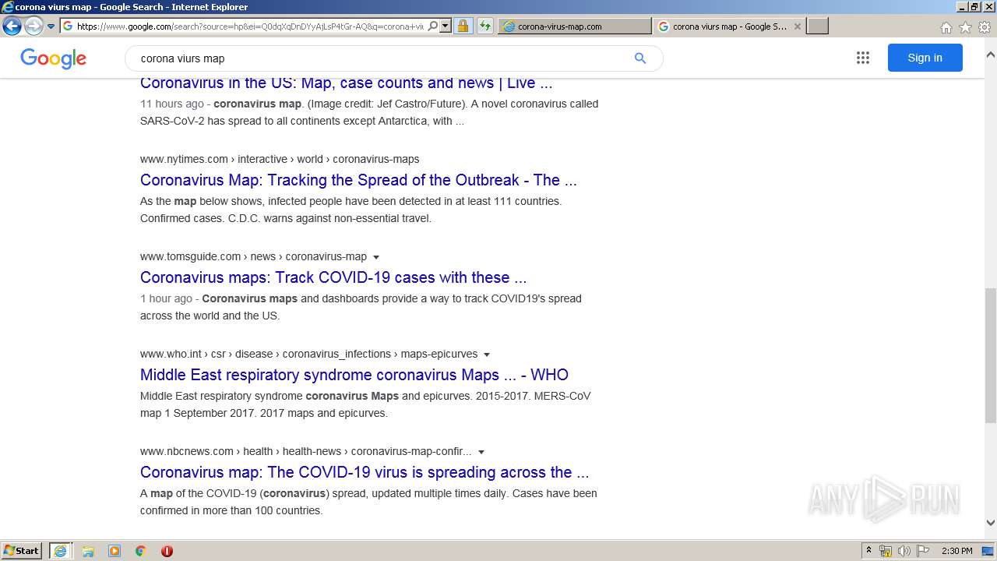Click the 2:30 PM taskbar clock
Image resolution: width=997 pixels, height=561 pixels.
pyautogui.click(x=956, y=551)
